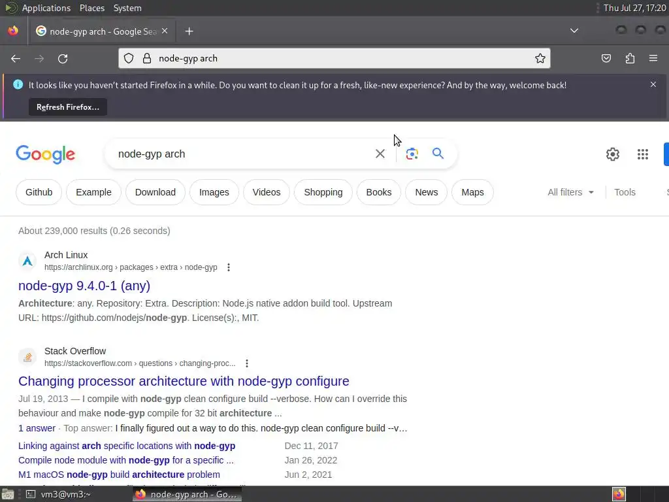Viewport: 669px width, 502px height.
Task: Go to the Google logo homepage
Action: (45, 154)
